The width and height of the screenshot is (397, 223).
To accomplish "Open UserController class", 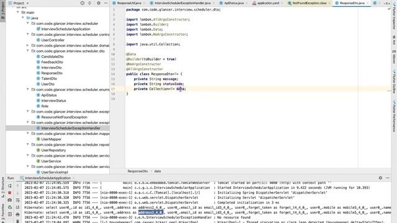I will tap(53, 40).
